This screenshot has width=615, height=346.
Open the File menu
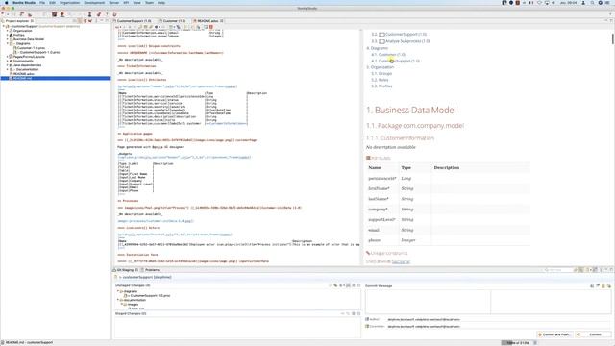pyautogui.click(x=42, y=2)
